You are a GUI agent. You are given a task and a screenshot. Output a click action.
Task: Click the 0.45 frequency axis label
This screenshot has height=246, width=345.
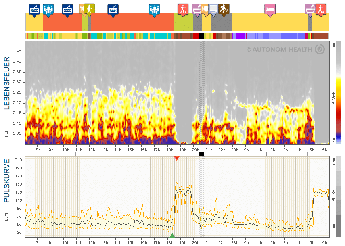(17, 51)
